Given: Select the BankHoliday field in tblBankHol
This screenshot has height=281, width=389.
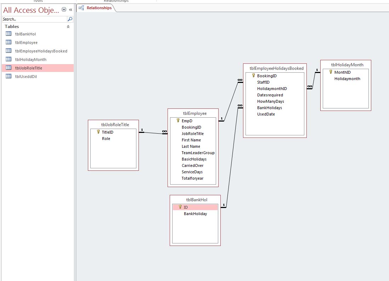Looking at the screenshot, I should click(x=195, y=214).
